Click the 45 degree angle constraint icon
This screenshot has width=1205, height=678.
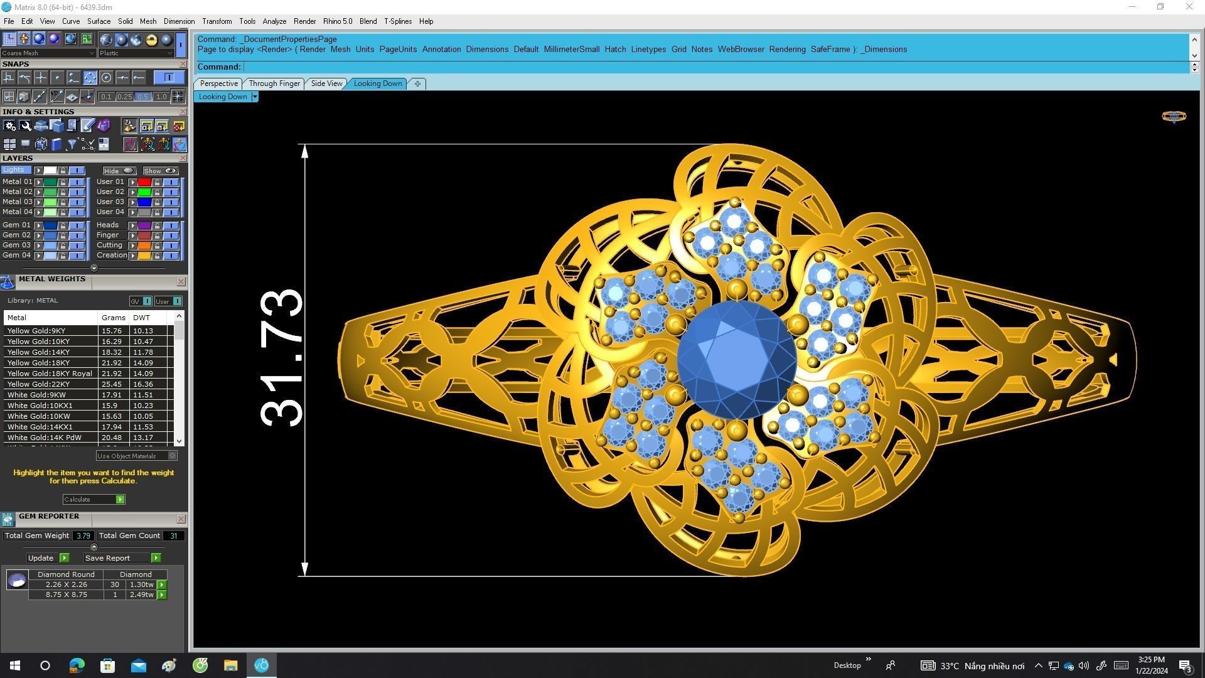point(57,96)
